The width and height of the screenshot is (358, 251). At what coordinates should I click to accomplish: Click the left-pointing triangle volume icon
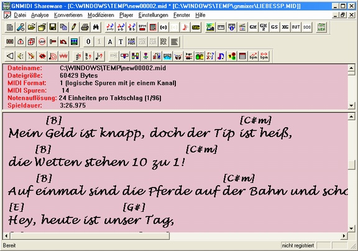tap(10, 56)
